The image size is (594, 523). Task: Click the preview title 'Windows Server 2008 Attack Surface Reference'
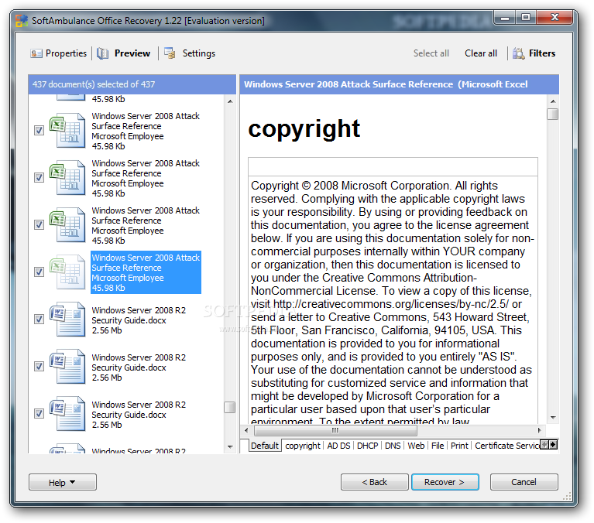(x=349, y=84)
